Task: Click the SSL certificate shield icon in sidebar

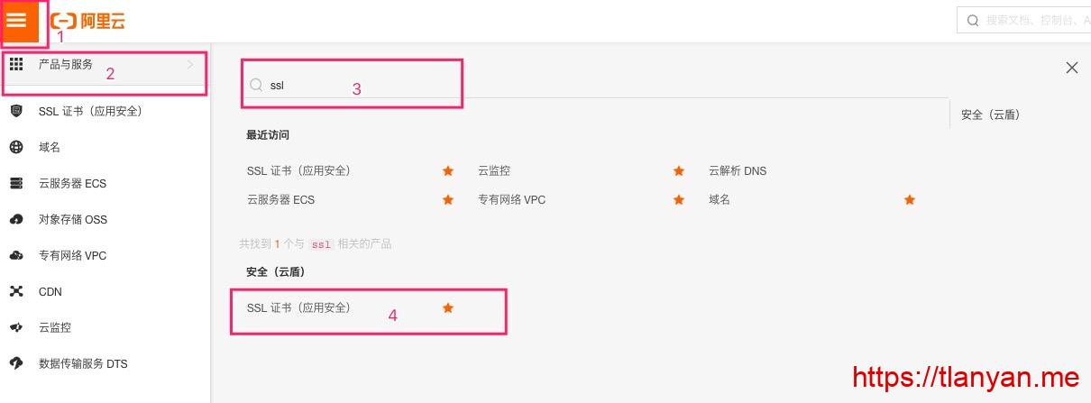Action: 16,111
